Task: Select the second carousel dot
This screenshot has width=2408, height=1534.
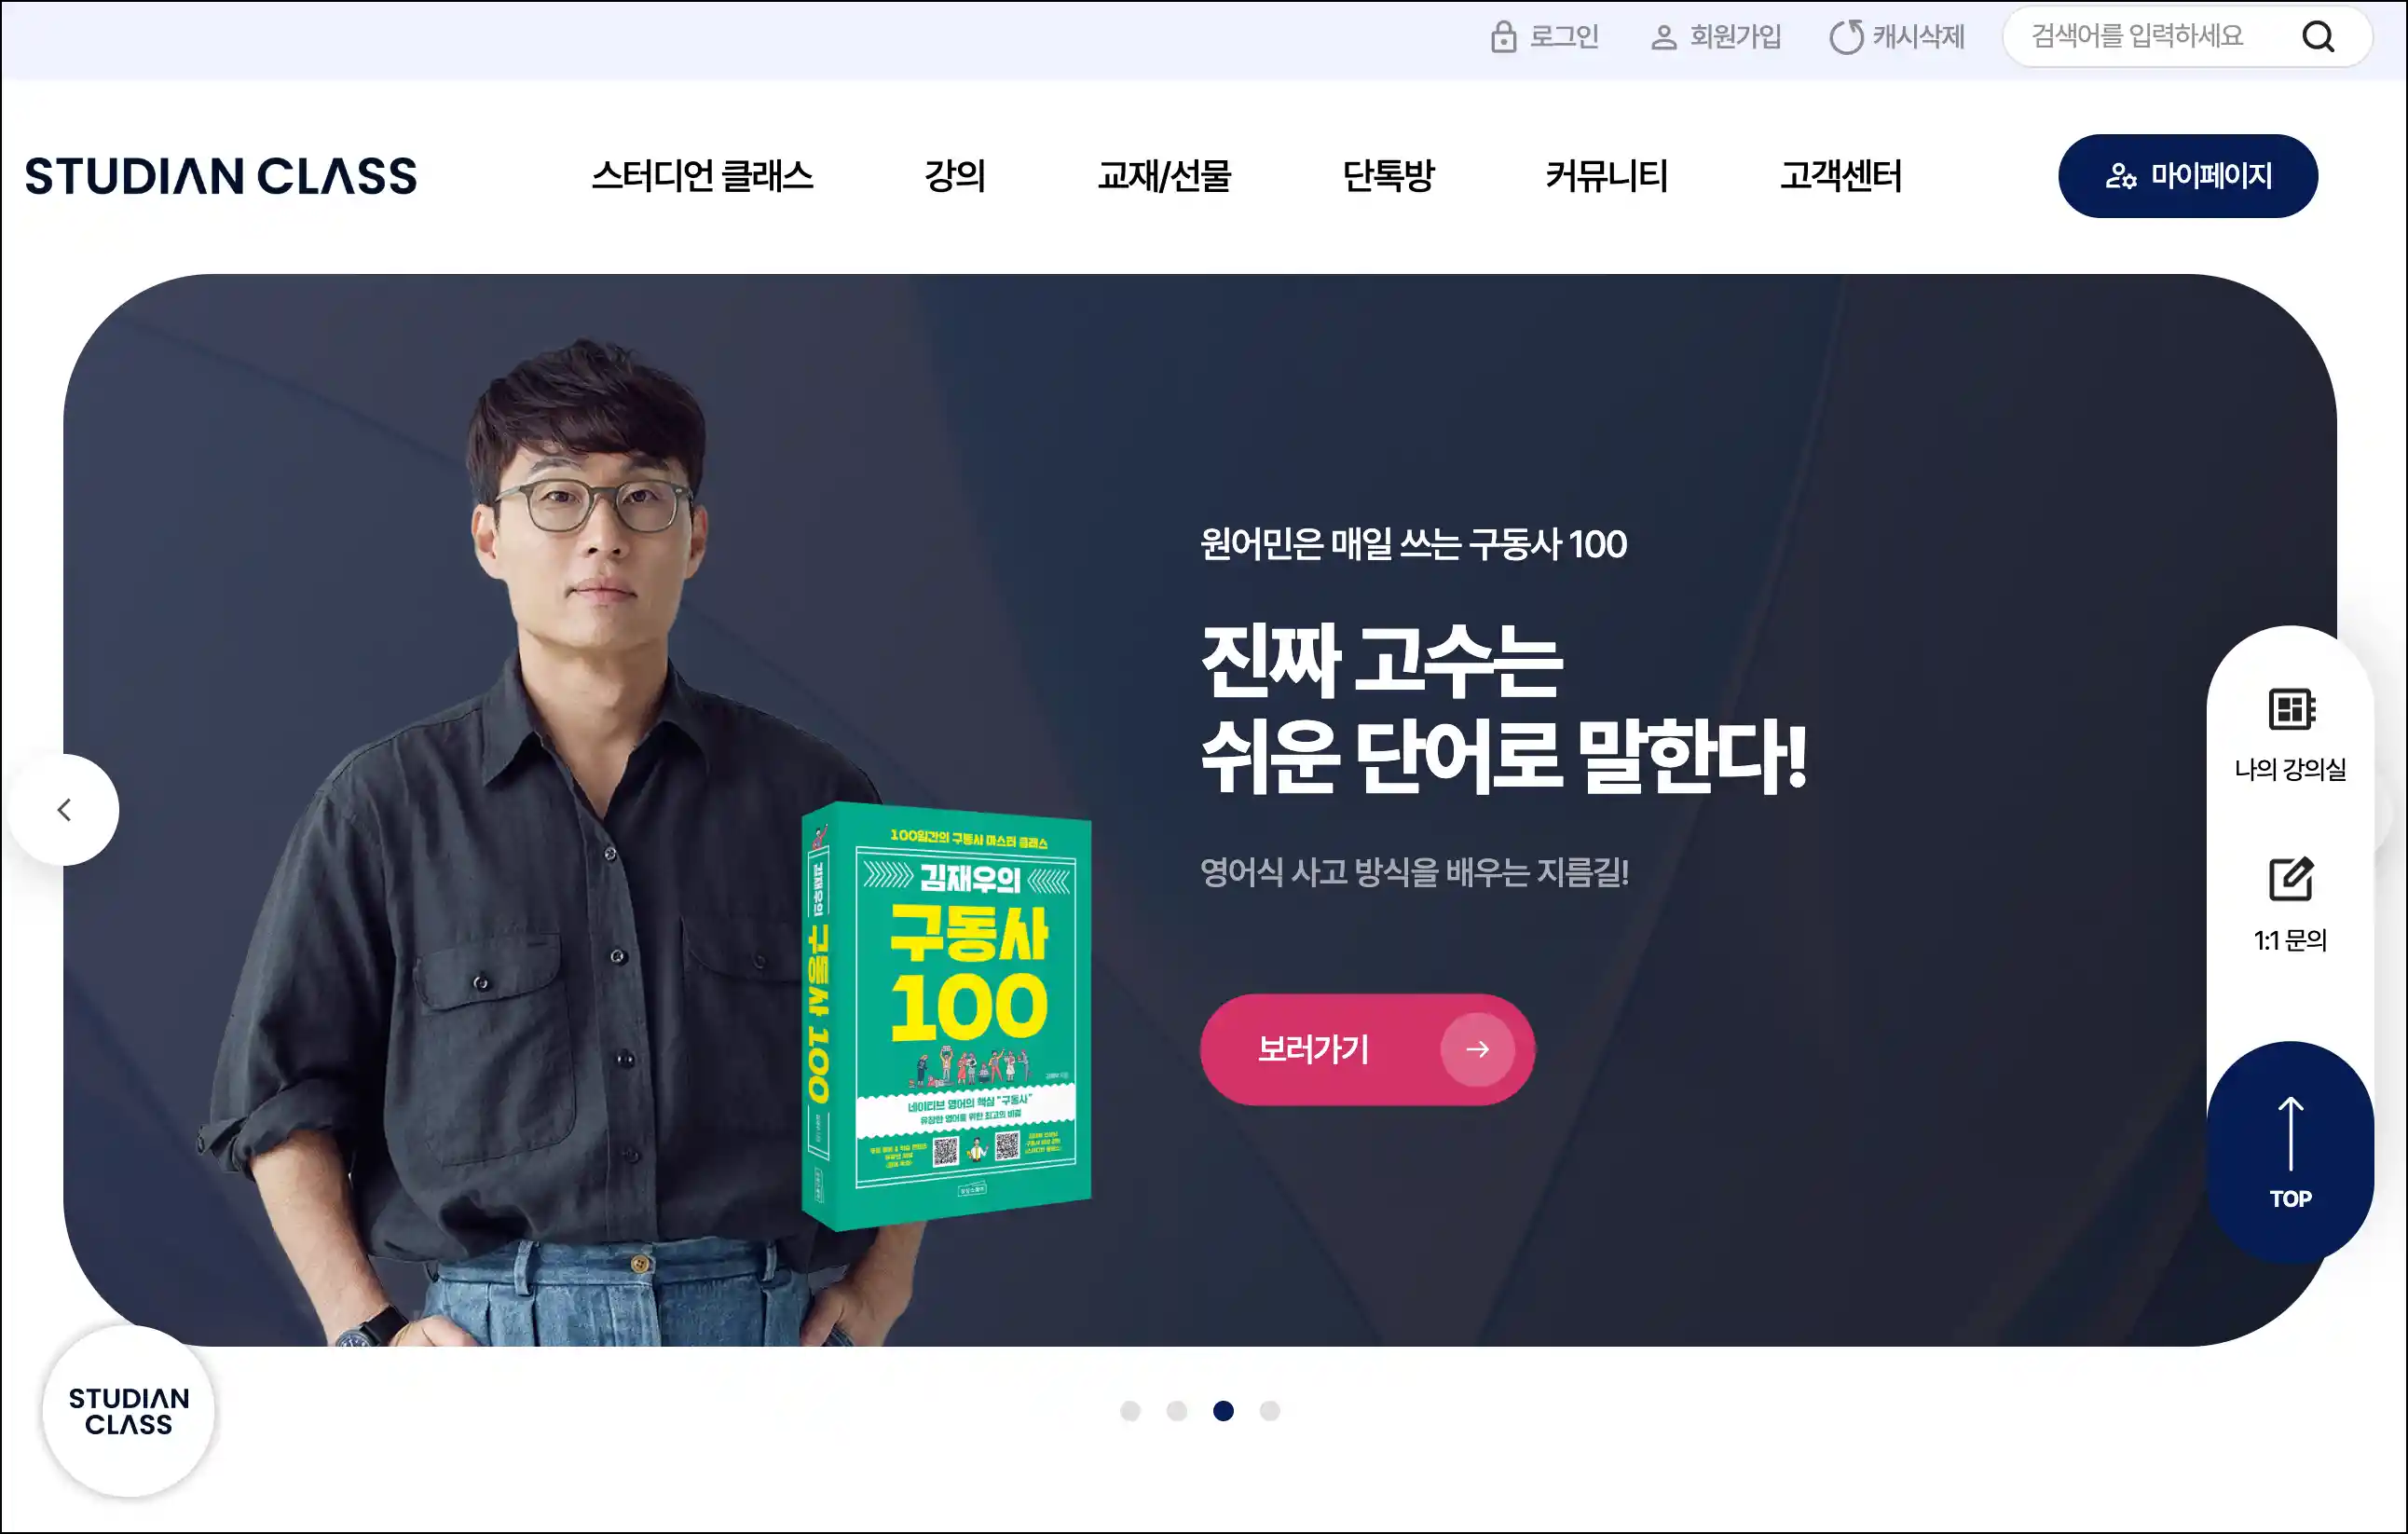Action: (x=1176, y=1410)
